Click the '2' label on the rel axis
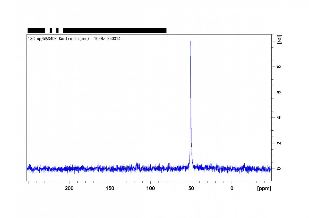The image size is (309, 218). (279, 143)
